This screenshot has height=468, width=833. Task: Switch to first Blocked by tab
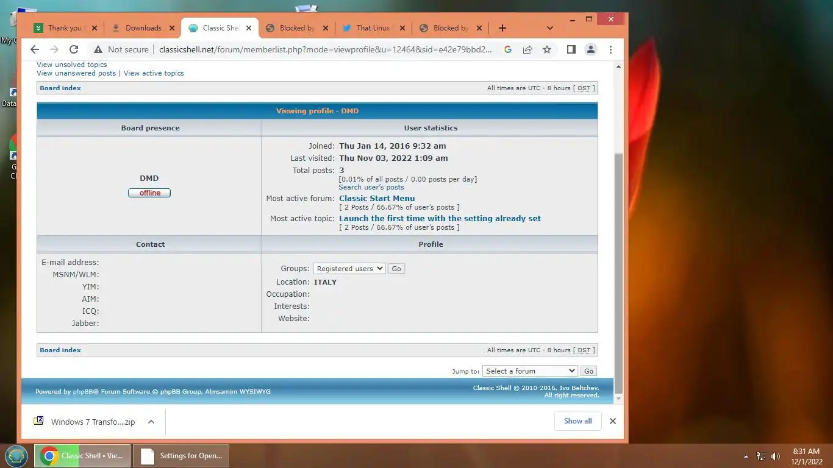pos(297,28)
